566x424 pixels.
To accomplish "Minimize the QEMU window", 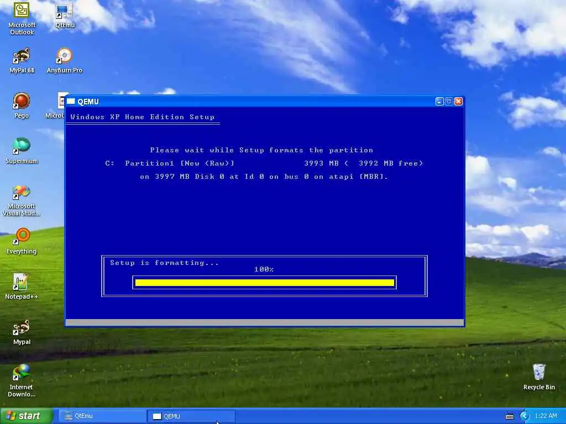I will 439,102.
